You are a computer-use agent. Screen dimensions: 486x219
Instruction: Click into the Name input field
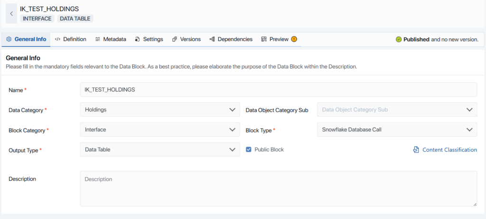[x=278, y=90]
